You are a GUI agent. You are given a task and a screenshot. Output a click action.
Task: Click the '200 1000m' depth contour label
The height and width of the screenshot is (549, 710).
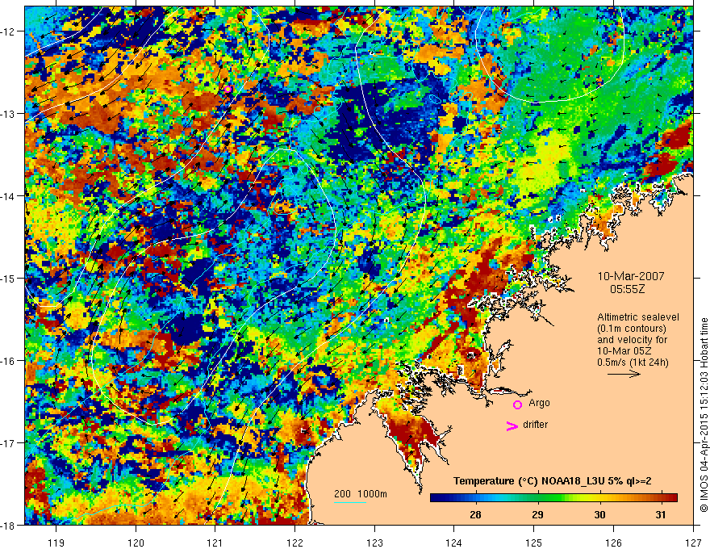click(361, 494)
